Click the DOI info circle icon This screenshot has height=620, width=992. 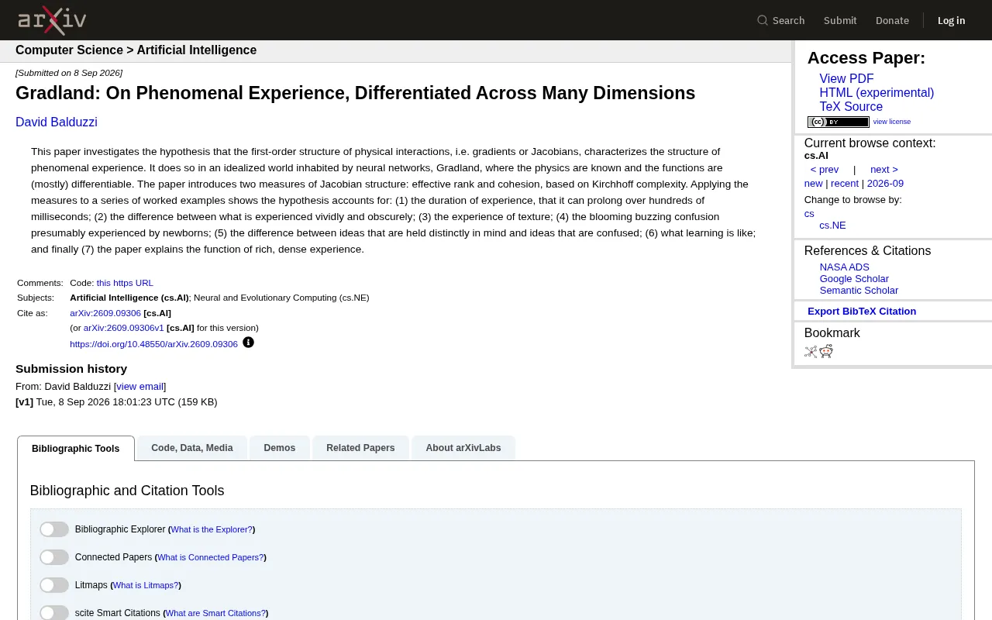click(x=248, y=343)
